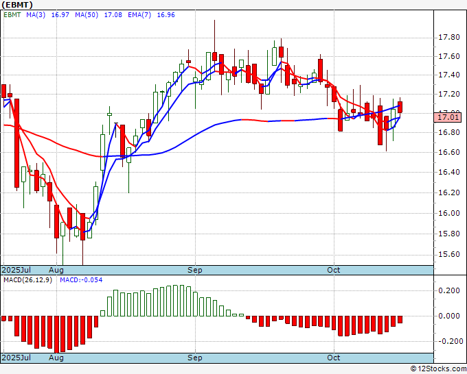Viewport: 467px width, 374px height.
Task: Click 2025Jul on the MACD panel time axis
Action: (x=16, y=358)
